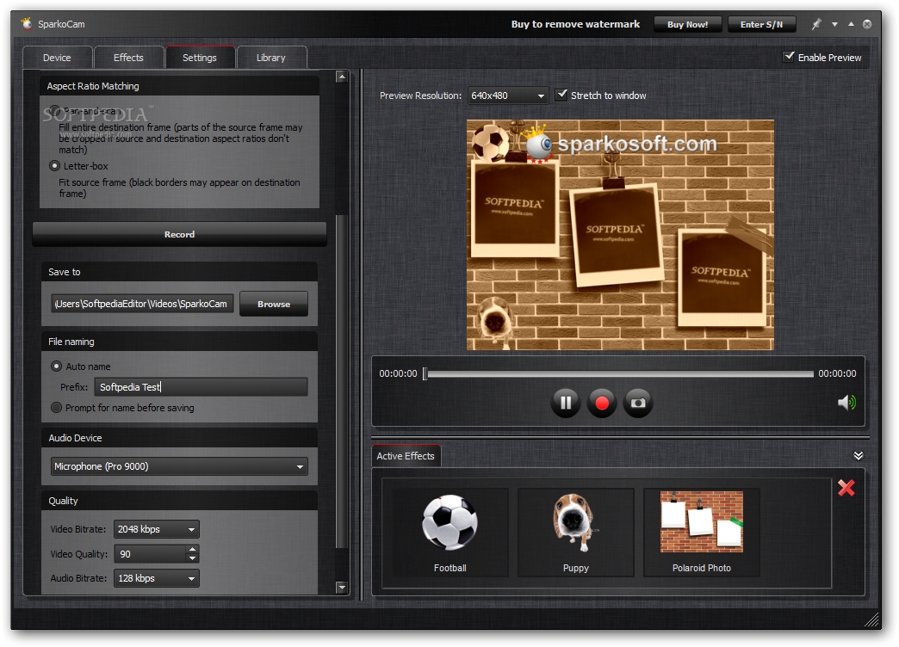This screenshot has height=647, width=899.
Task: Select the Pan-and-scan option
Action: pyautogui.click(x=55, y=110)
